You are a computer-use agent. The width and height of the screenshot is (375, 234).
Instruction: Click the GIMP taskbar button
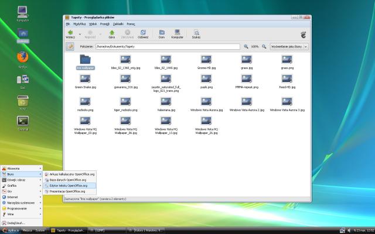point(107,230)
